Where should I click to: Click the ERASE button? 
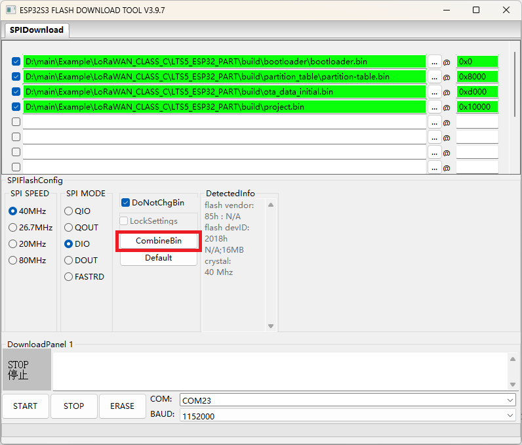click(x=122, y=406)
